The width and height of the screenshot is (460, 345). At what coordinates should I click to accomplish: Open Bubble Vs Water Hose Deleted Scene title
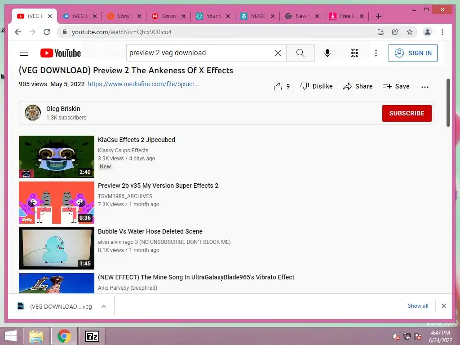point(150,231)
